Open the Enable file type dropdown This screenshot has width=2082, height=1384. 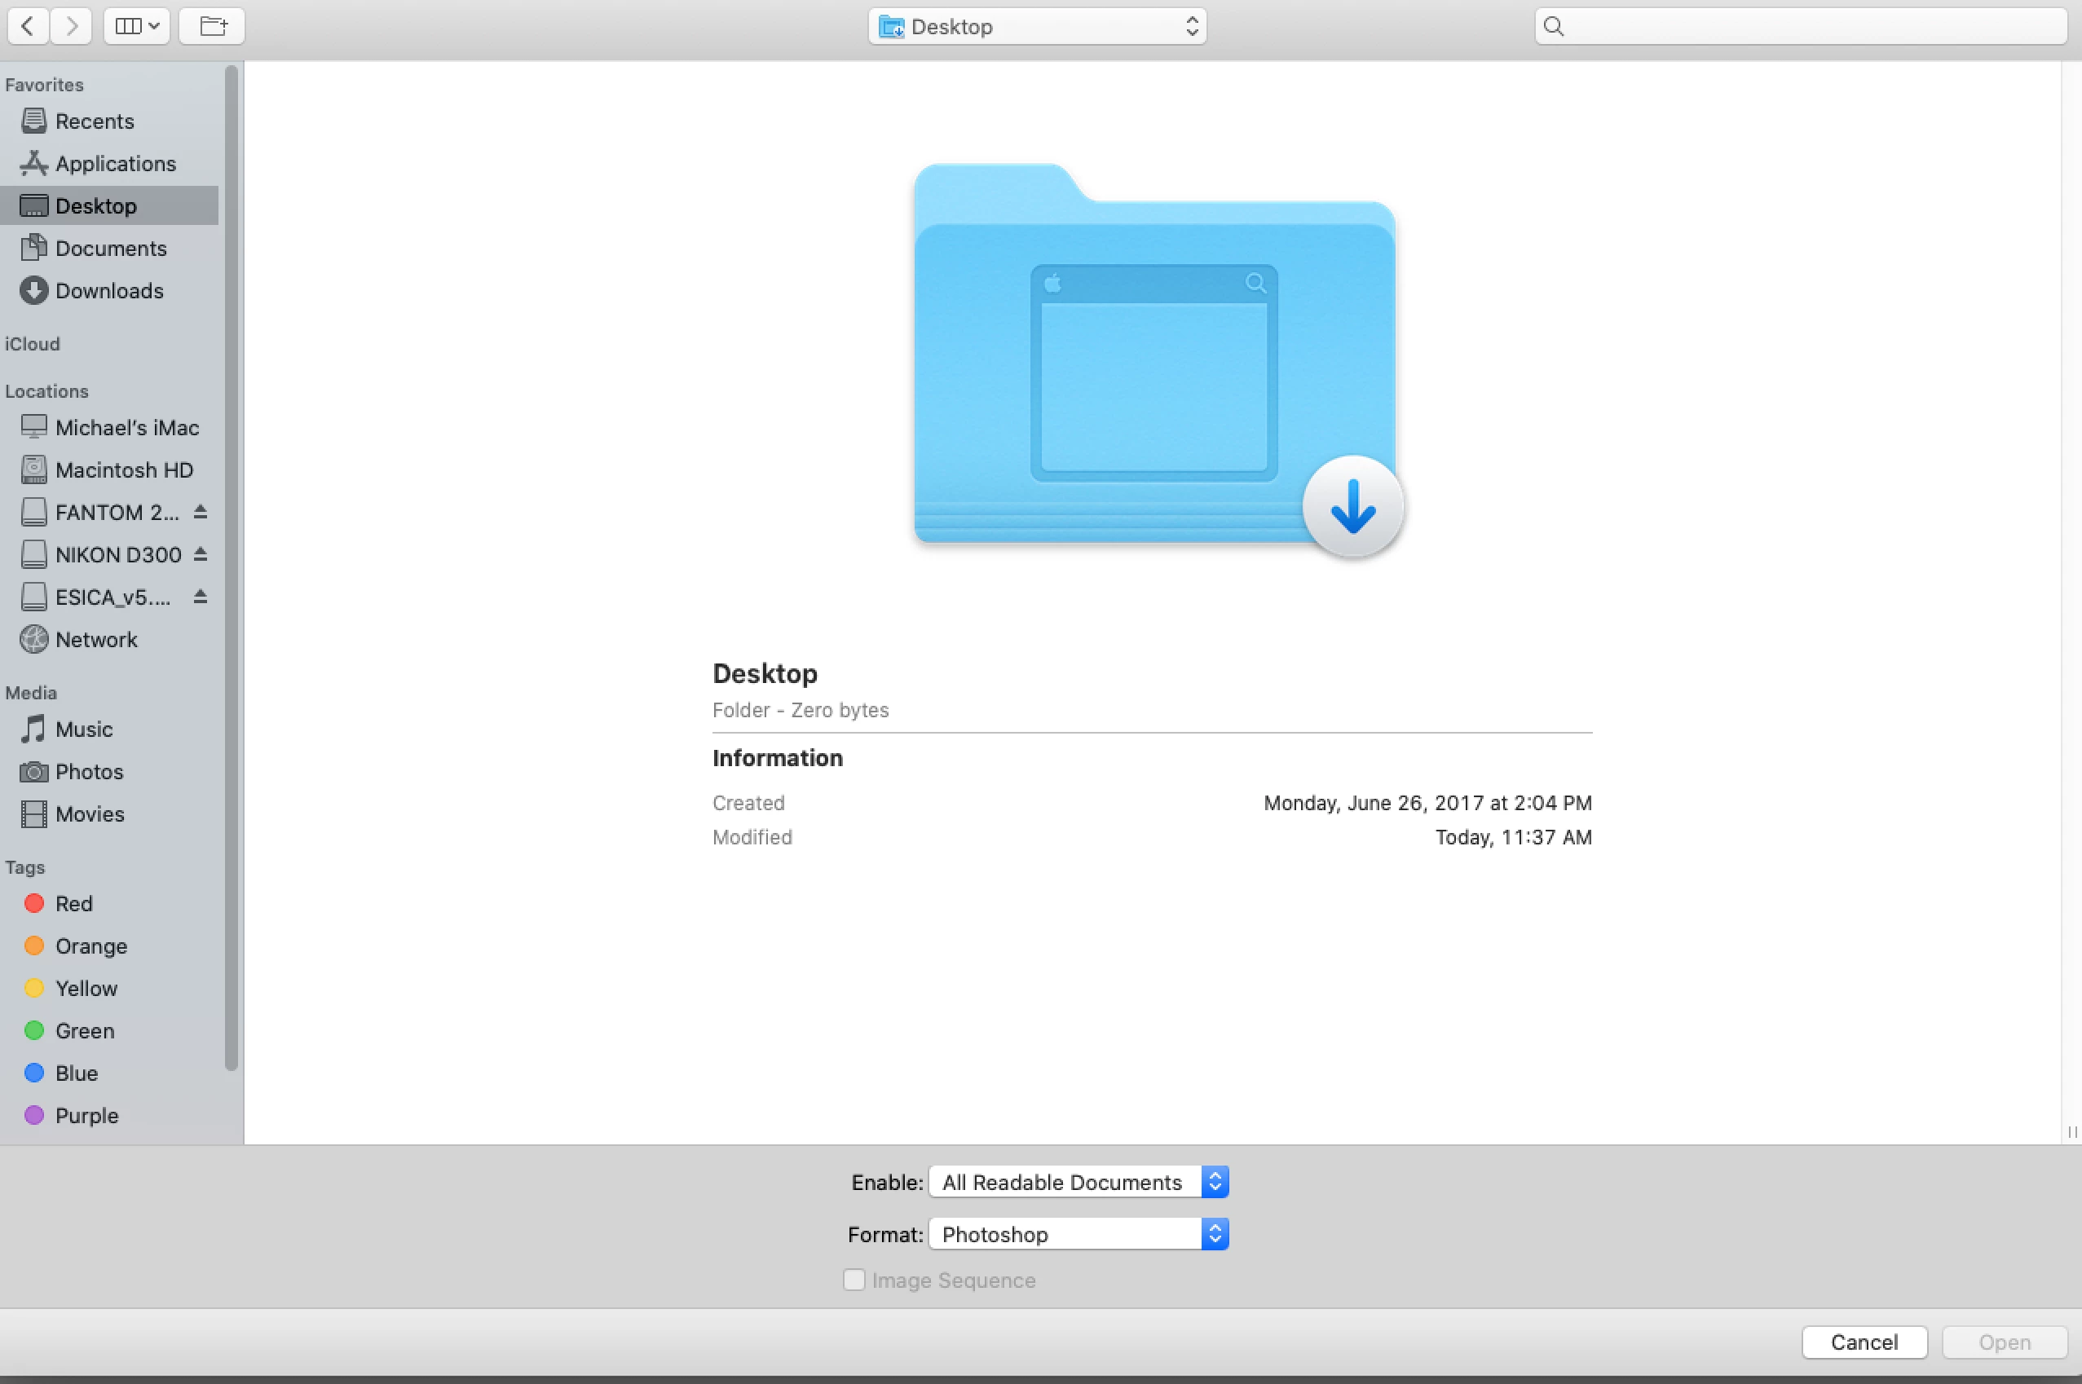point(1078,1182)
